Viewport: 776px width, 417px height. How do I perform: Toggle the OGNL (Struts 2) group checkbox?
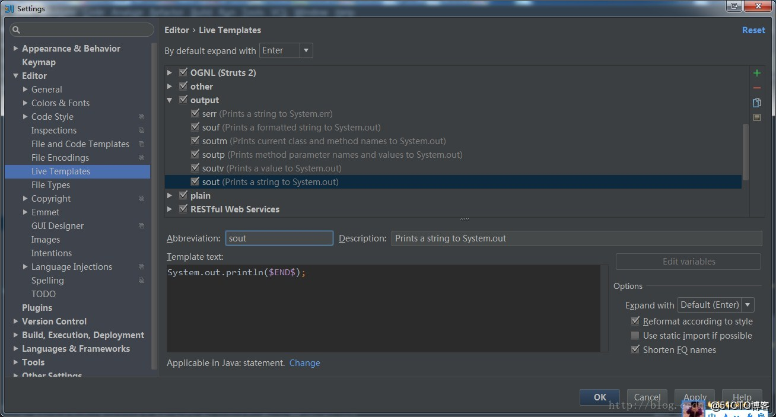coord(183,72)
